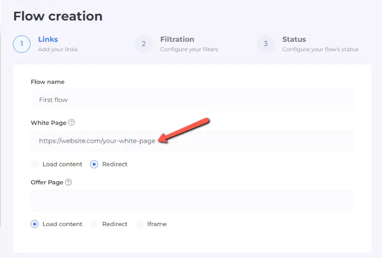Select Load content under Offer Page
382x258 pixels.
(x=35, y=224)
